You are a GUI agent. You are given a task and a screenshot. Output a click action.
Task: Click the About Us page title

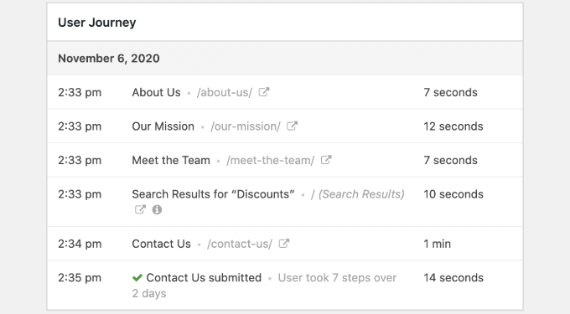(x=156, y=93)
